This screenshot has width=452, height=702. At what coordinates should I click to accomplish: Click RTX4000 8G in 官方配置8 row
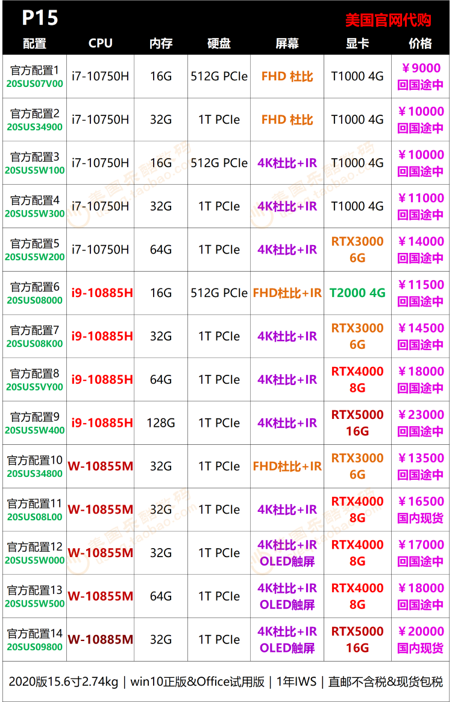[357, 380]
